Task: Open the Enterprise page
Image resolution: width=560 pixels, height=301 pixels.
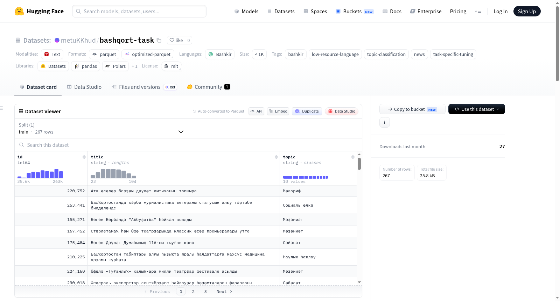Action: tap(426, 11)
